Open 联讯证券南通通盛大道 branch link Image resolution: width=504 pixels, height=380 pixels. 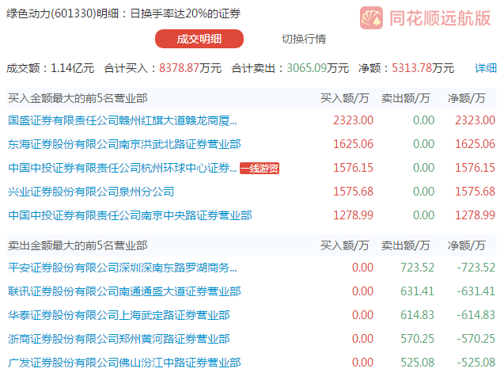point(124,291)
